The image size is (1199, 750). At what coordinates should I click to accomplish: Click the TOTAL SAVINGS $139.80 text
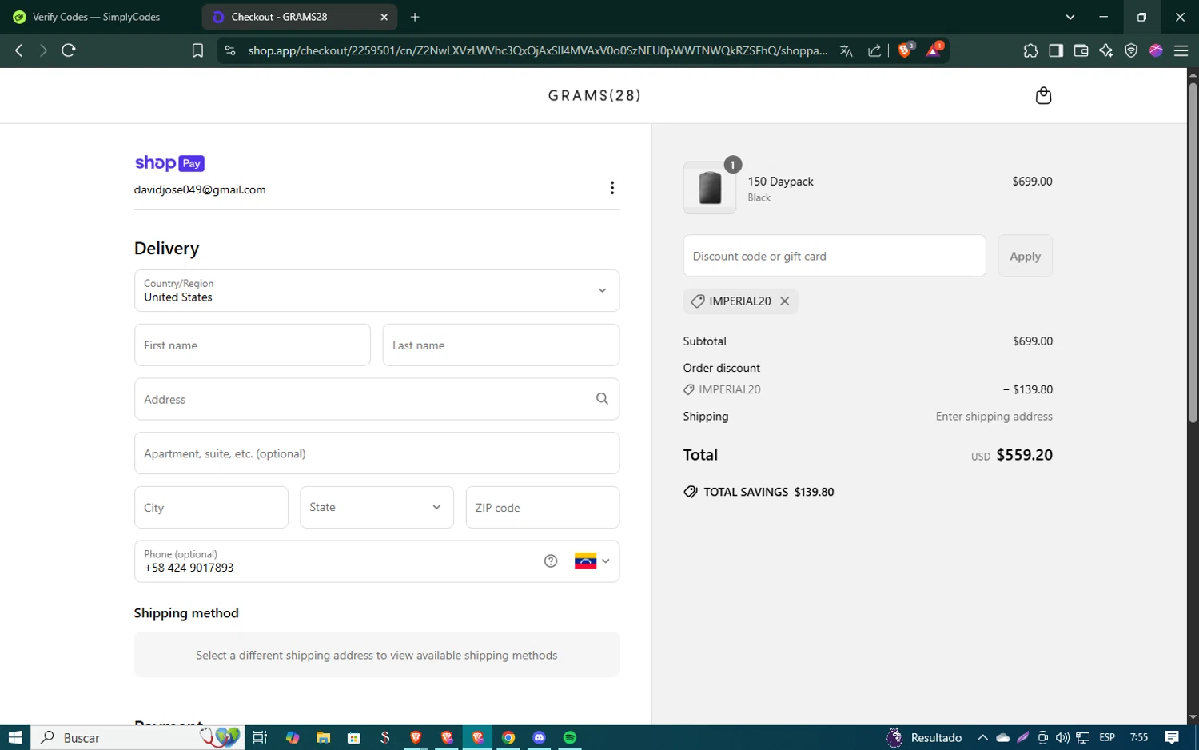pyautogui.click(x=768, y=492)
